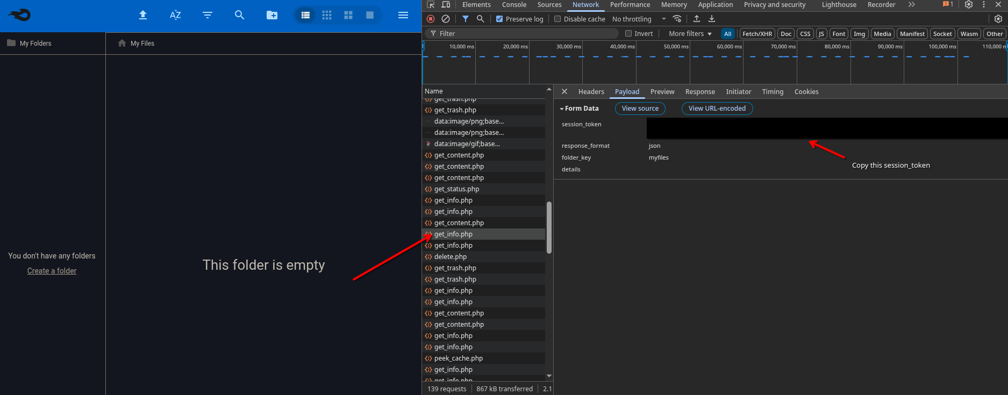The image size is (1008, 395).
Task: Stop recording network log
Action: pyautogui.click(x=431, y=19)
